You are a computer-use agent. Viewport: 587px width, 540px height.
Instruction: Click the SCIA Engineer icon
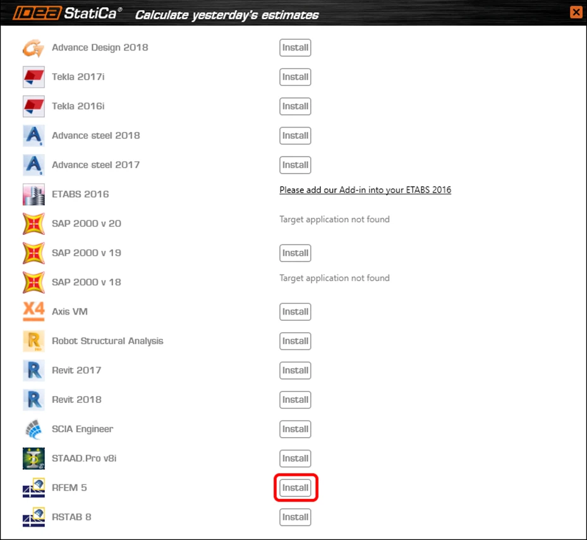[x=33, y=429]
